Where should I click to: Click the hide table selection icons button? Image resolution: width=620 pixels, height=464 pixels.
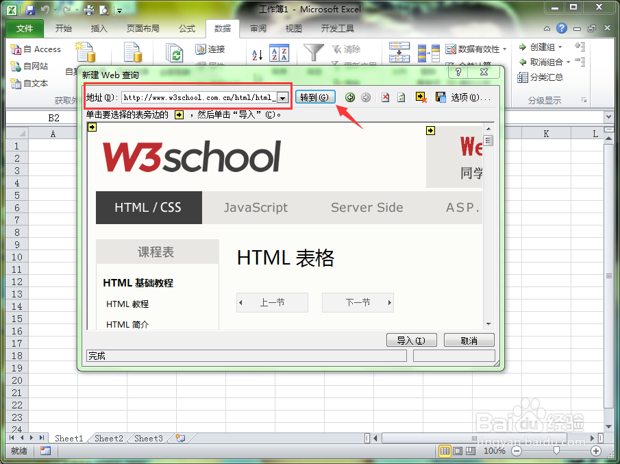tap(421, 97)
